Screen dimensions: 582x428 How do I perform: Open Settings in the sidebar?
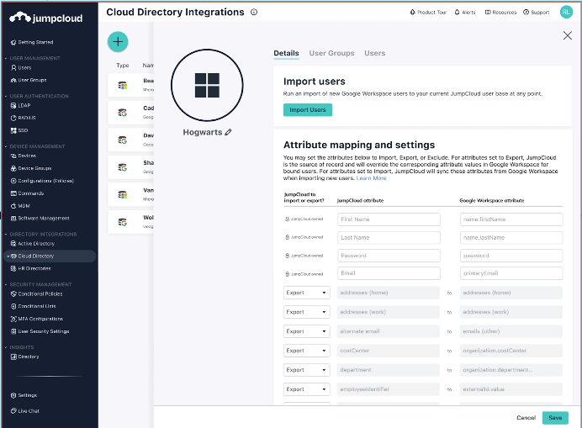pos(26,394)
